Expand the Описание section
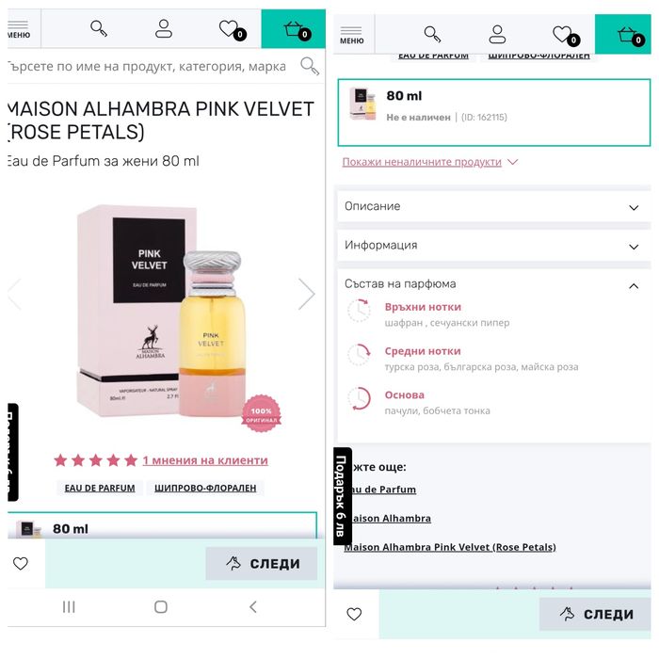The width and height of the screenshot is (659, 659). click(x=494, y=206)
